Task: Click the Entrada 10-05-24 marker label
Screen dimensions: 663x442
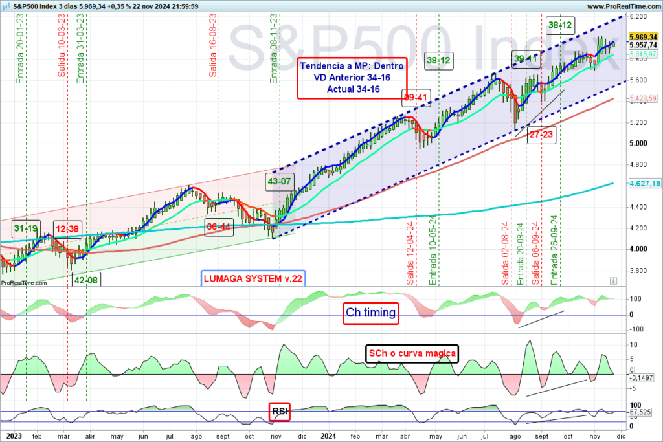Action: click(432, 250)
